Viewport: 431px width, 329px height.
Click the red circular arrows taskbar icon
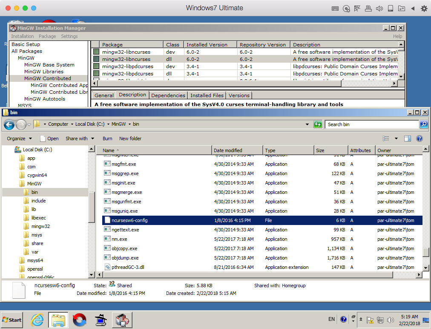(x=80, y=320)
